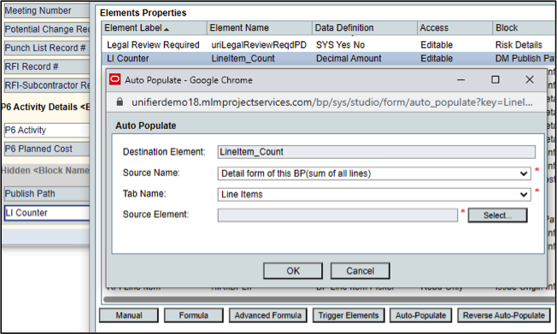
Task: Minimize the Auto Populate window
Action: pyautogui.click(x=460, y=80)
